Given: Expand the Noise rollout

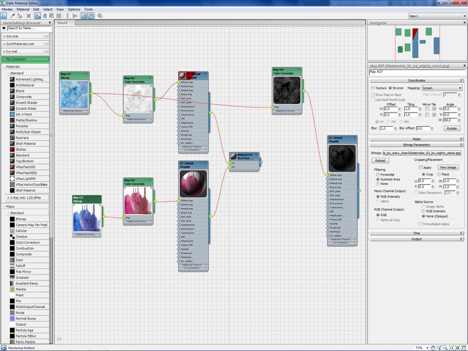Looking at the screenshot, I should pos(416,139).
